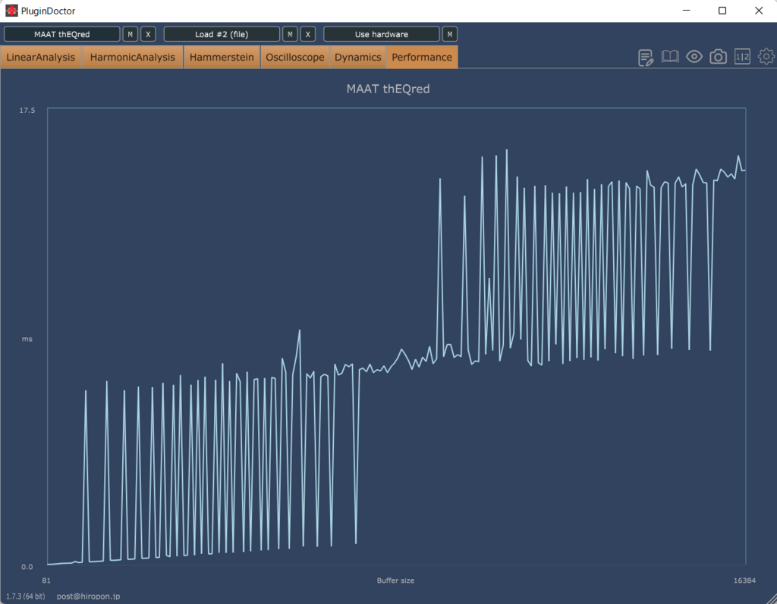The height and width of the screenshot is (604, 777).
Task: Click the MAAT thEQred graph title
Action: (x=388, y=89)
